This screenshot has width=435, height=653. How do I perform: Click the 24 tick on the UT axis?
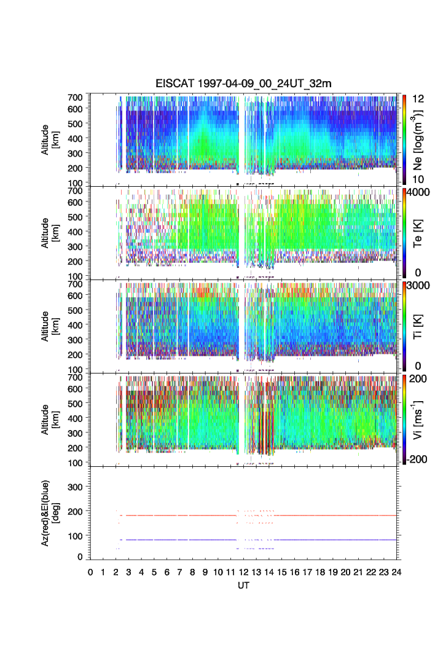(396, 573)
